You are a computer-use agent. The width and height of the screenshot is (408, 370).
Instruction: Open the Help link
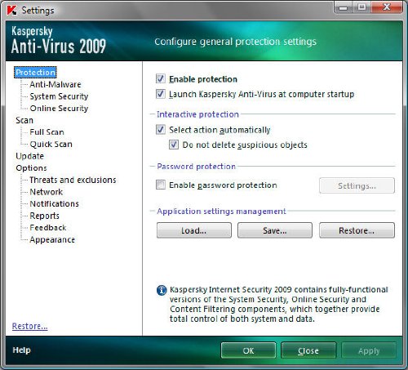tap(21, 350)
